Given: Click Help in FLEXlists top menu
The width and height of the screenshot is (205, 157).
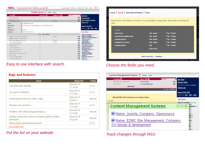Looking at the screenshot, I should [x=91, y=8].
